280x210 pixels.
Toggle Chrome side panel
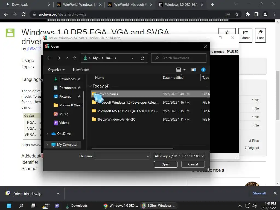click(256, 14)
